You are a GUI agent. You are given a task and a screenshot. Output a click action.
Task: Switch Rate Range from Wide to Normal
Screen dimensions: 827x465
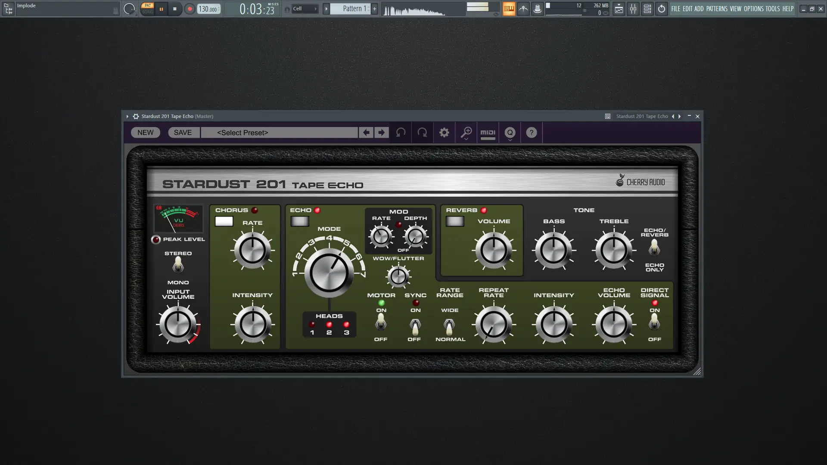point(450,328)
